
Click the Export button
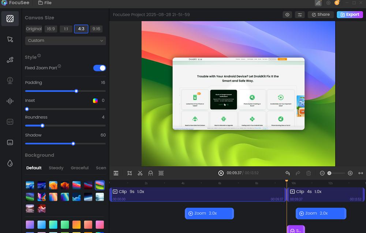point(350,15)
